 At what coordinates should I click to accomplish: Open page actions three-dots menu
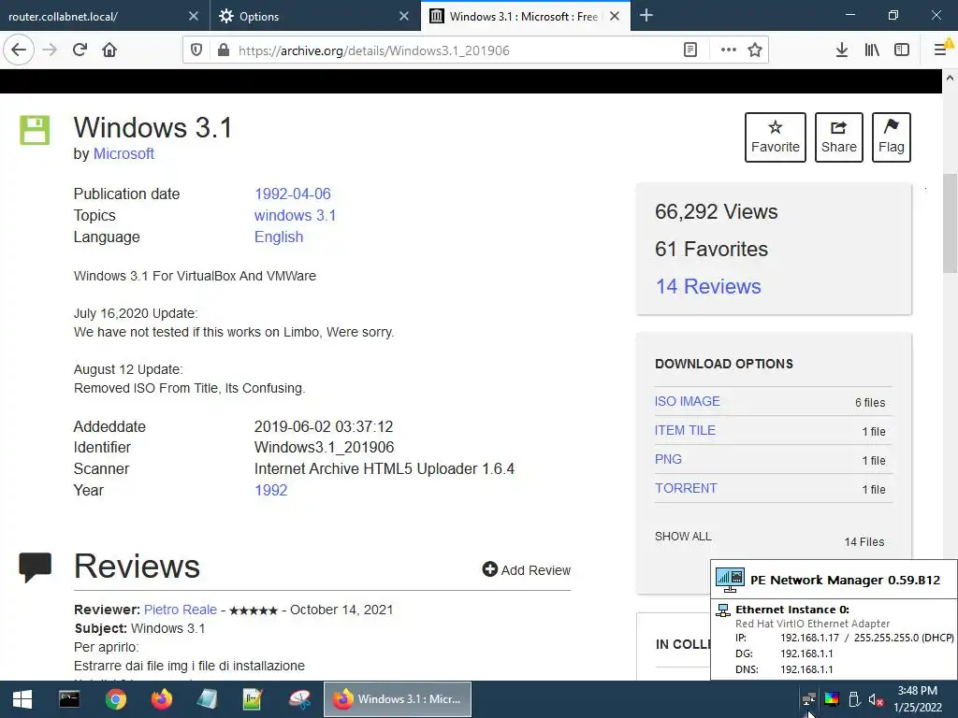[728, 50]
